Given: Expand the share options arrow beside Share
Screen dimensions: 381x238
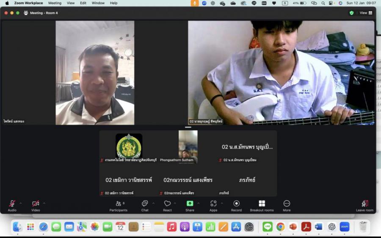Looking at the screenshot, I should click(198, 203).
